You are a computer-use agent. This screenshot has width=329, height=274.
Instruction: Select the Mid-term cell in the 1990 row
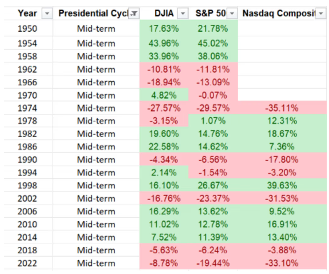(x=96, y=160)
